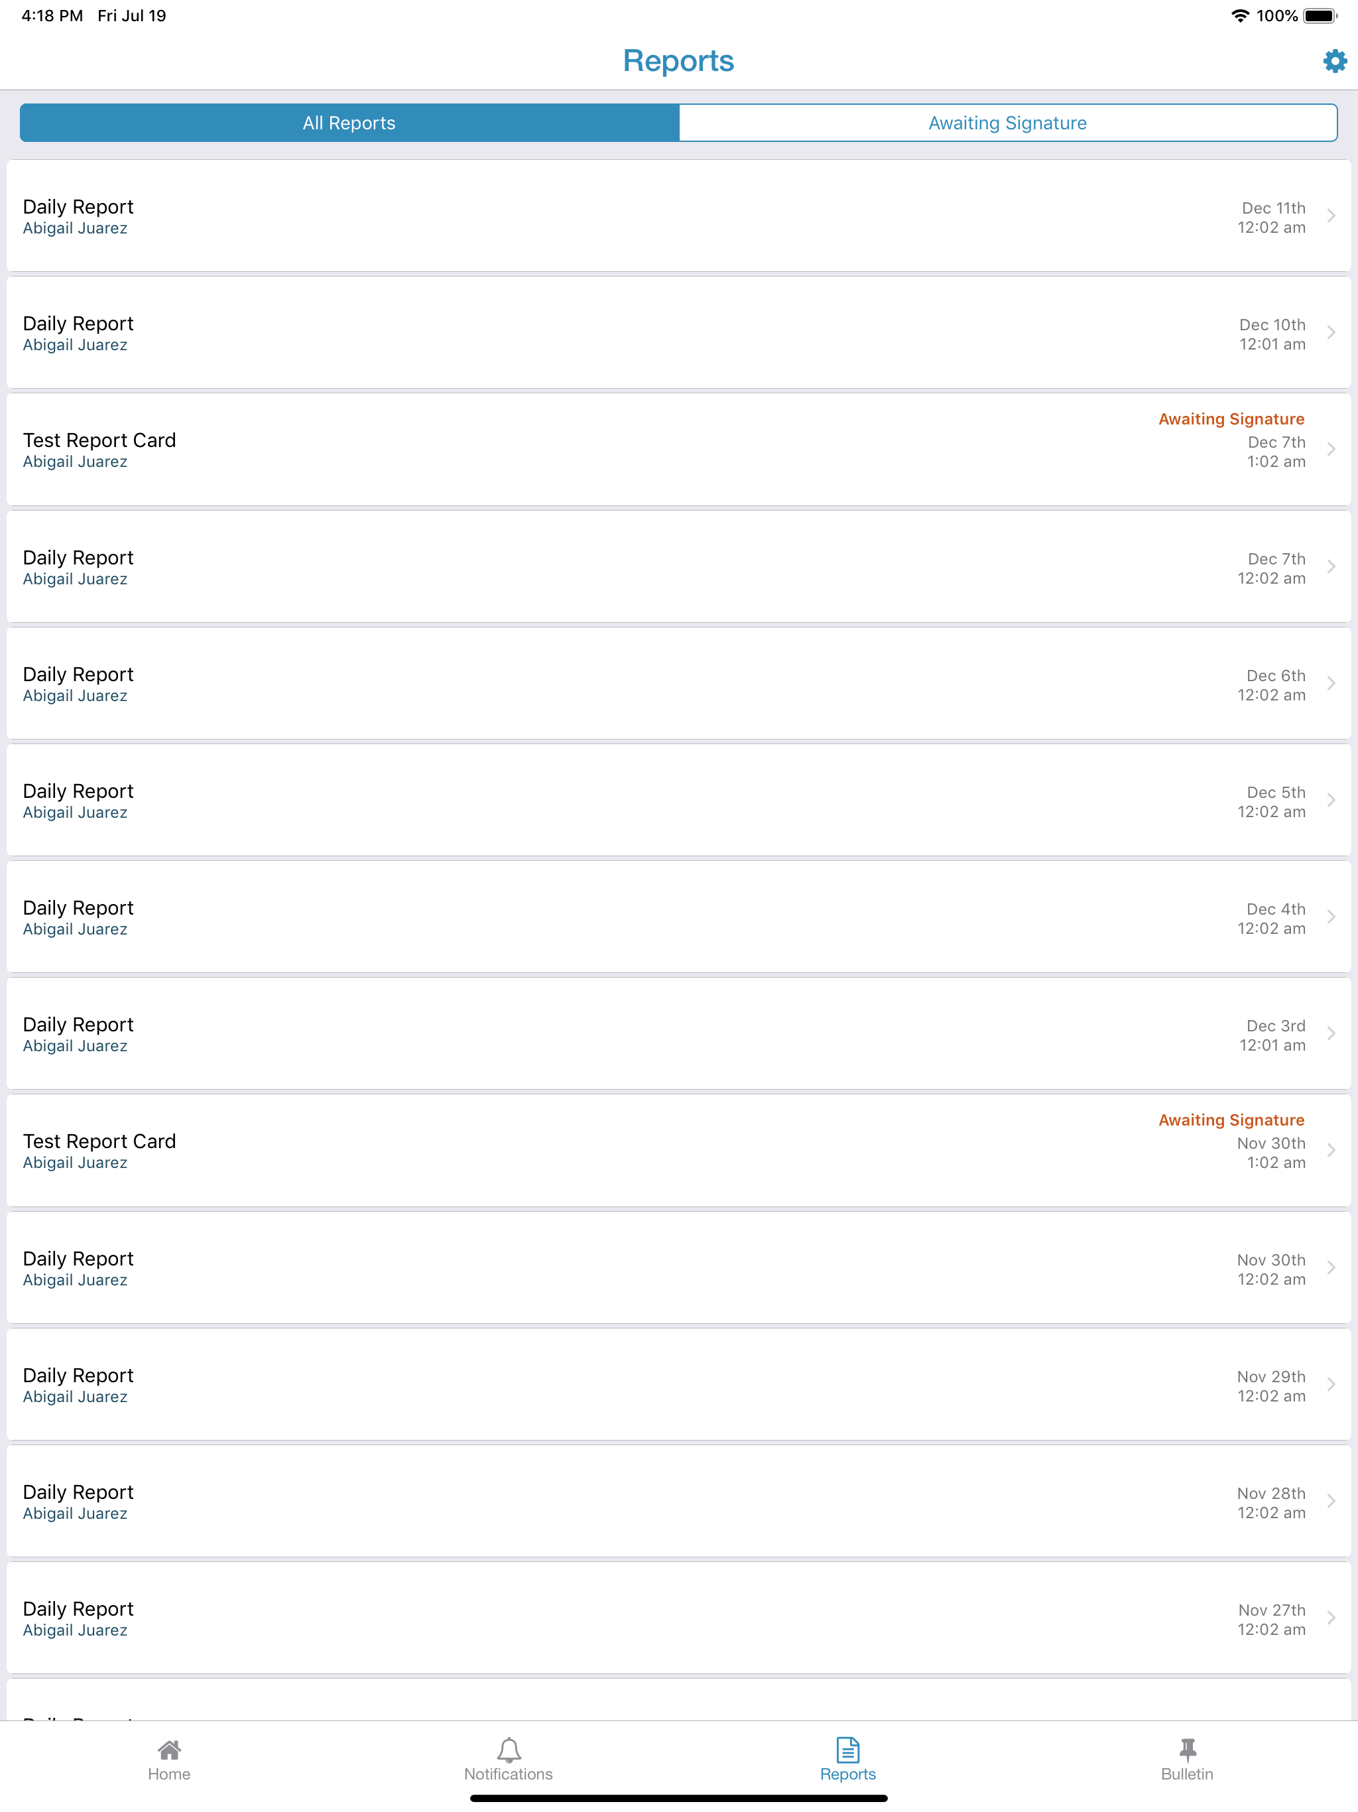Expand Nov 30th Test Report Card chevron
1358x1812 pixels.
(1331, 1150)
